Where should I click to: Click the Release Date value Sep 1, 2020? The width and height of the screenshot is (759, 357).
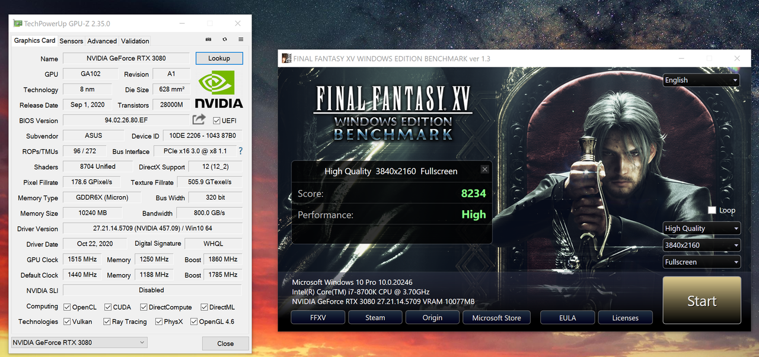click(87, 105)
